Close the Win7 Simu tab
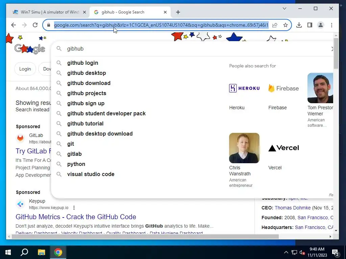346x259 pixels. (x=84, y=12)
